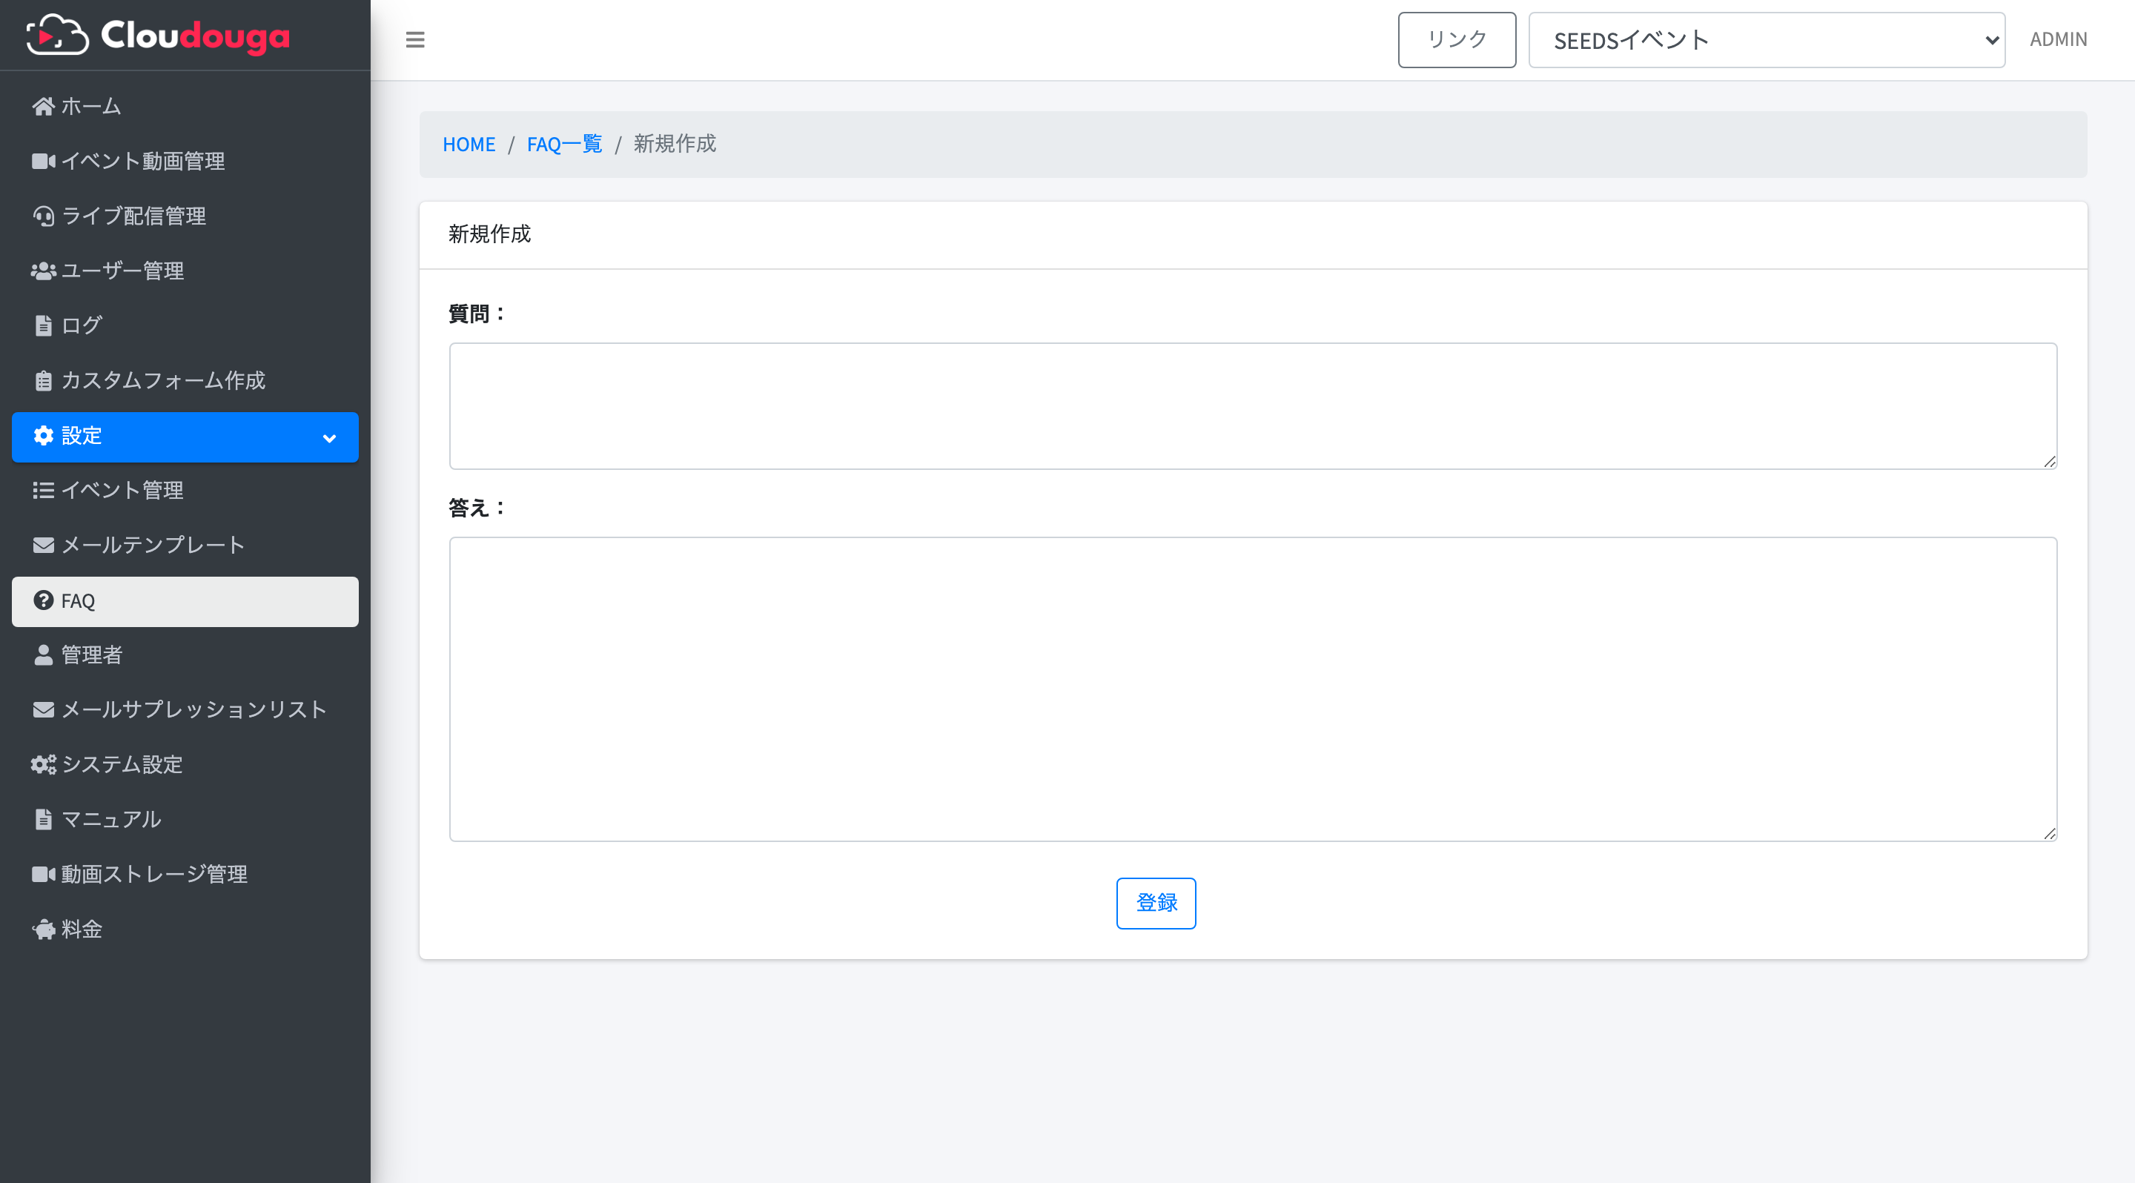This screenshot has height=1183, width=2135.
Task: Open メールサプレッションリスト in the sidebar
Action: pos(185,710)
